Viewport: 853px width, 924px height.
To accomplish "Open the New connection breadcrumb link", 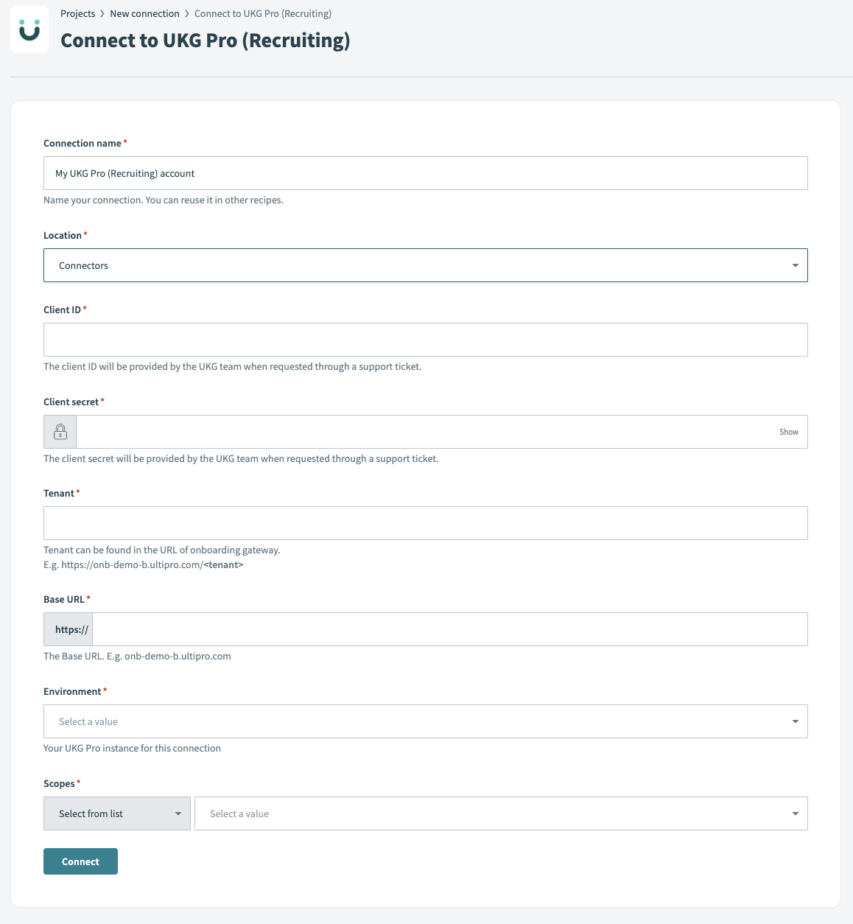I will 144,13.
